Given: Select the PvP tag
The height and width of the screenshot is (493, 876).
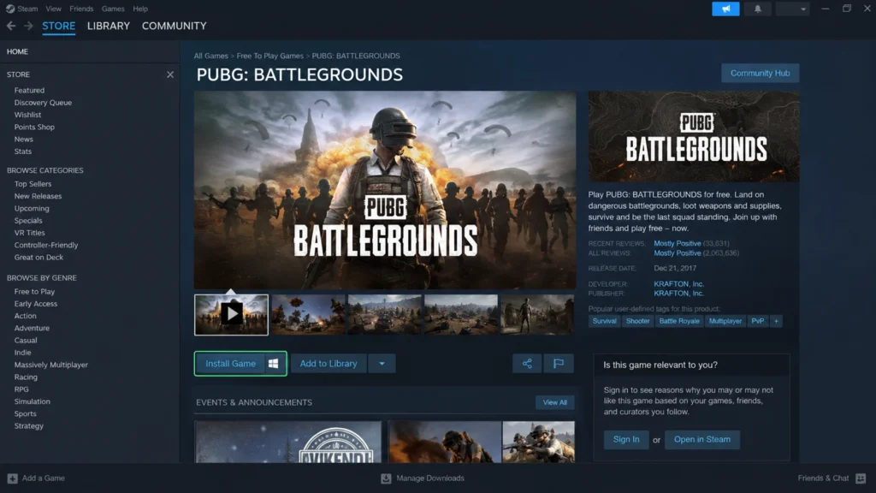Looking at the screenshot, I should (758, 321).
